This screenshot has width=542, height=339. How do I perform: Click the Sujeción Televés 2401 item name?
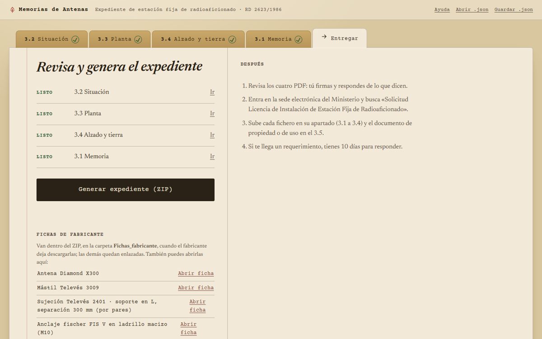tap(98, 306)
